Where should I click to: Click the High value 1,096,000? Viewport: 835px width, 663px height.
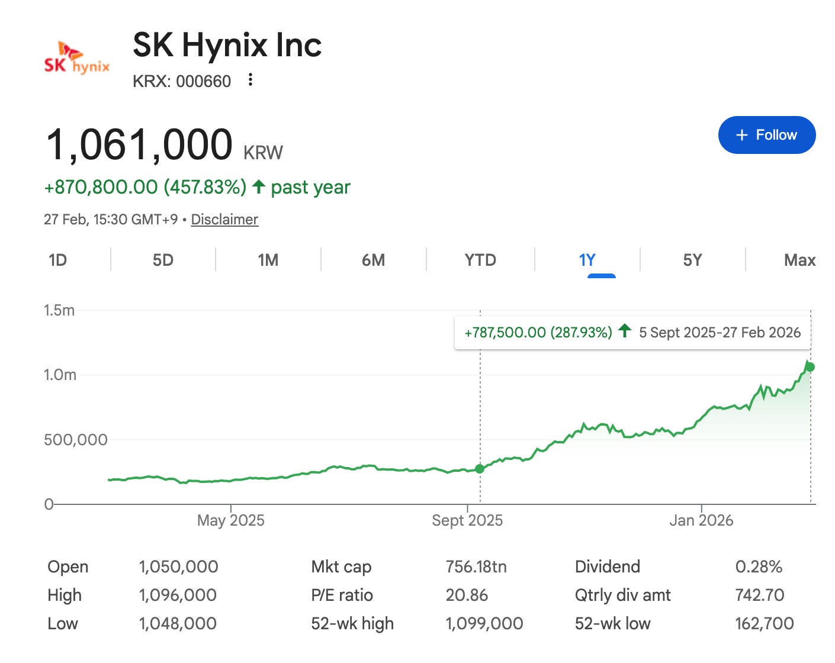[178, 595]
